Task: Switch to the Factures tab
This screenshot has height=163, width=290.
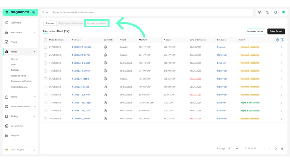Action: (x=50, y=23)
